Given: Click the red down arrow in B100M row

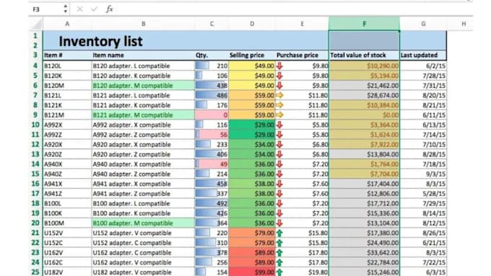Looking at the screenshot, I should click(x=279, y=223).
